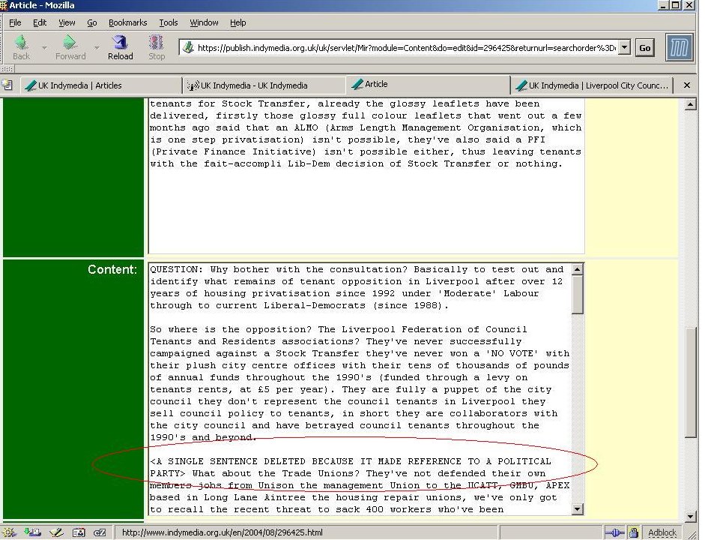Click the Adblock status bar button

click(662, 532)
